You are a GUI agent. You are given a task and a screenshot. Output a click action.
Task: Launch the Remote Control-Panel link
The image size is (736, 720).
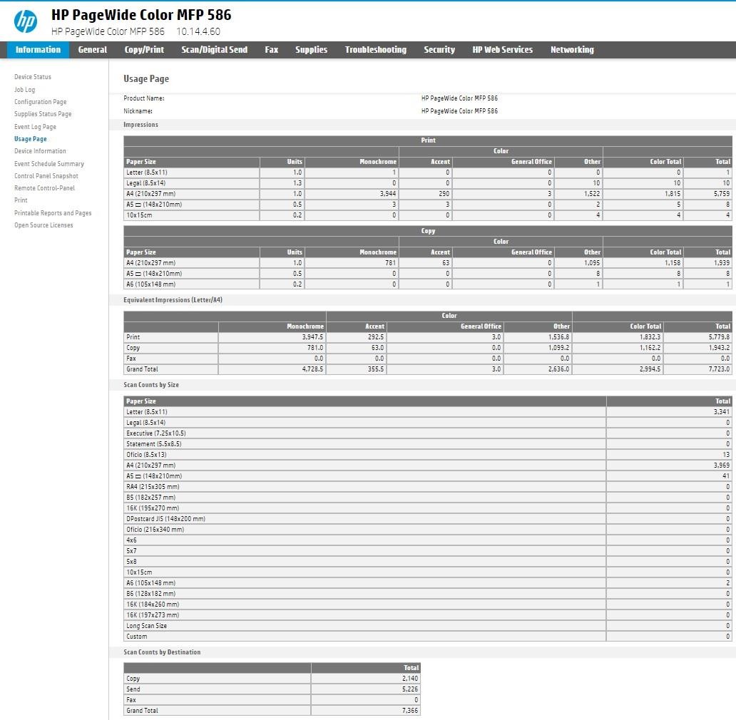(44, 188)
